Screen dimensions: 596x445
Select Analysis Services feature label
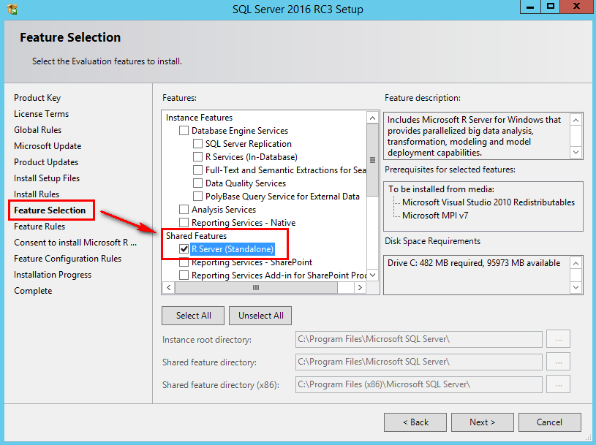point(224,210)
